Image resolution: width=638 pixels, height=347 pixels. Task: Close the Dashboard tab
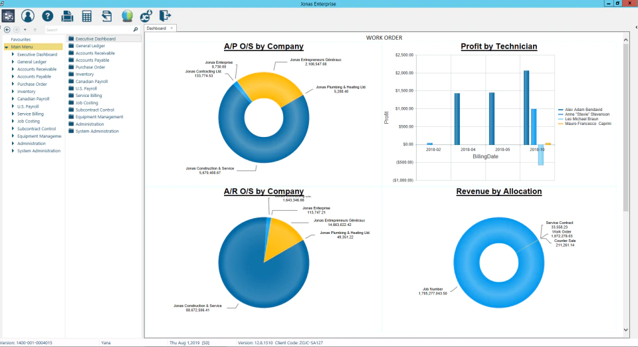click(171, 28)
